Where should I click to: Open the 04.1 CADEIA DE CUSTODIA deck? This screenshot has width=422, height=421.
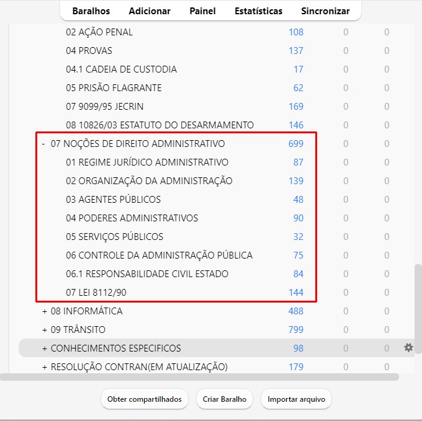click(x=121, y=69)
